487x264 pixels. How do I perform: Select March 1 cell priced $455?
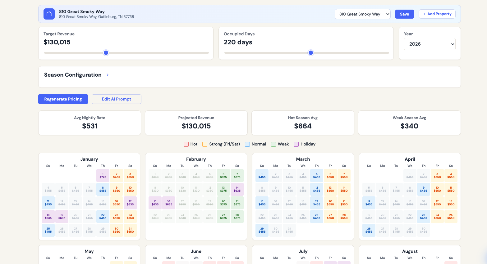click(x=262, y=176)
